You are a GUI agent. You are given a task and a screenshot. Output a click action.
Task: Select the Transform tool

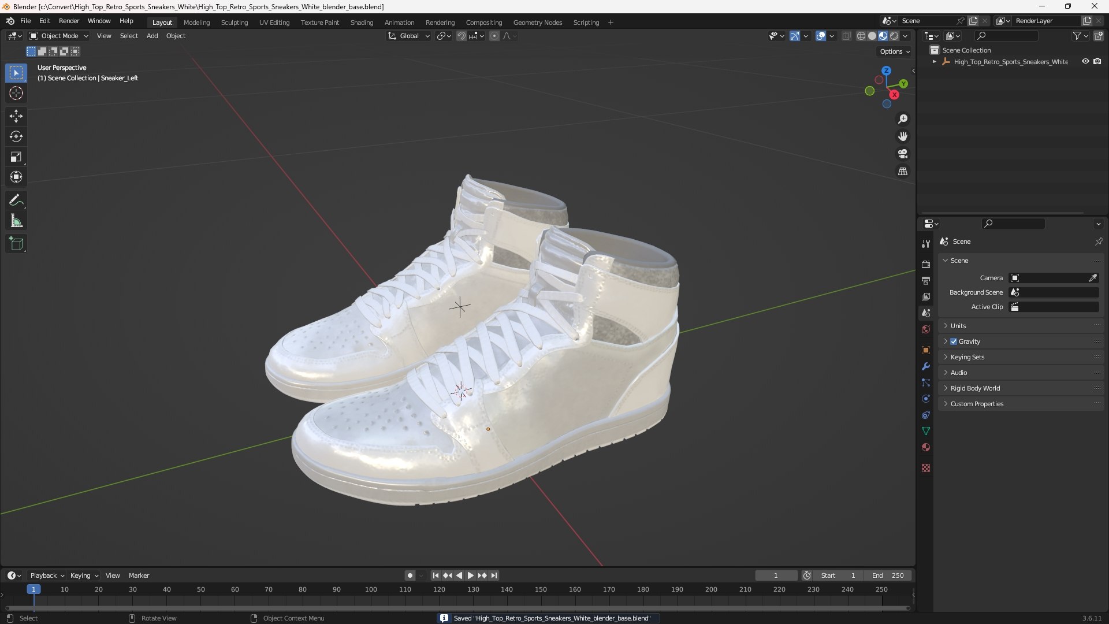tap(16, 177)
